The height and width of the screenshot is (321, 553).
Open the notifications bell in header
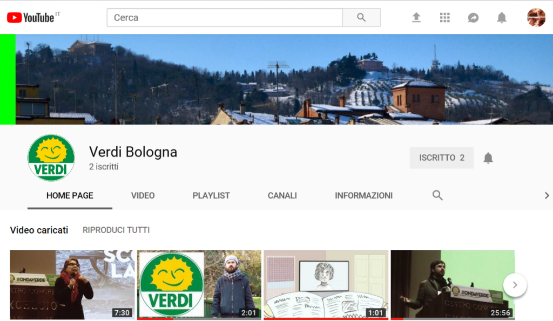click(x=502, y=18)
